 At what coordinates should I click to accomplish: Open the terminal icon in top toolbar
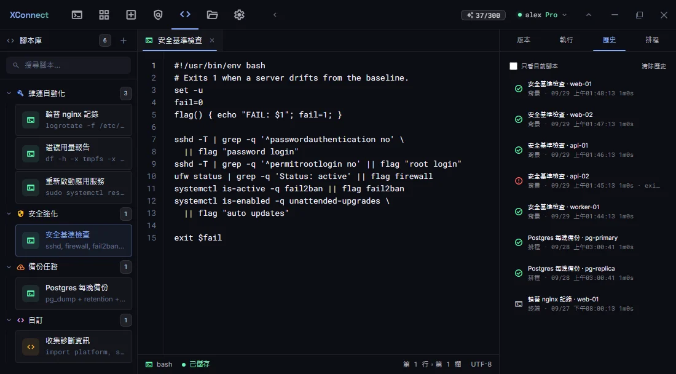click(77, 15)
